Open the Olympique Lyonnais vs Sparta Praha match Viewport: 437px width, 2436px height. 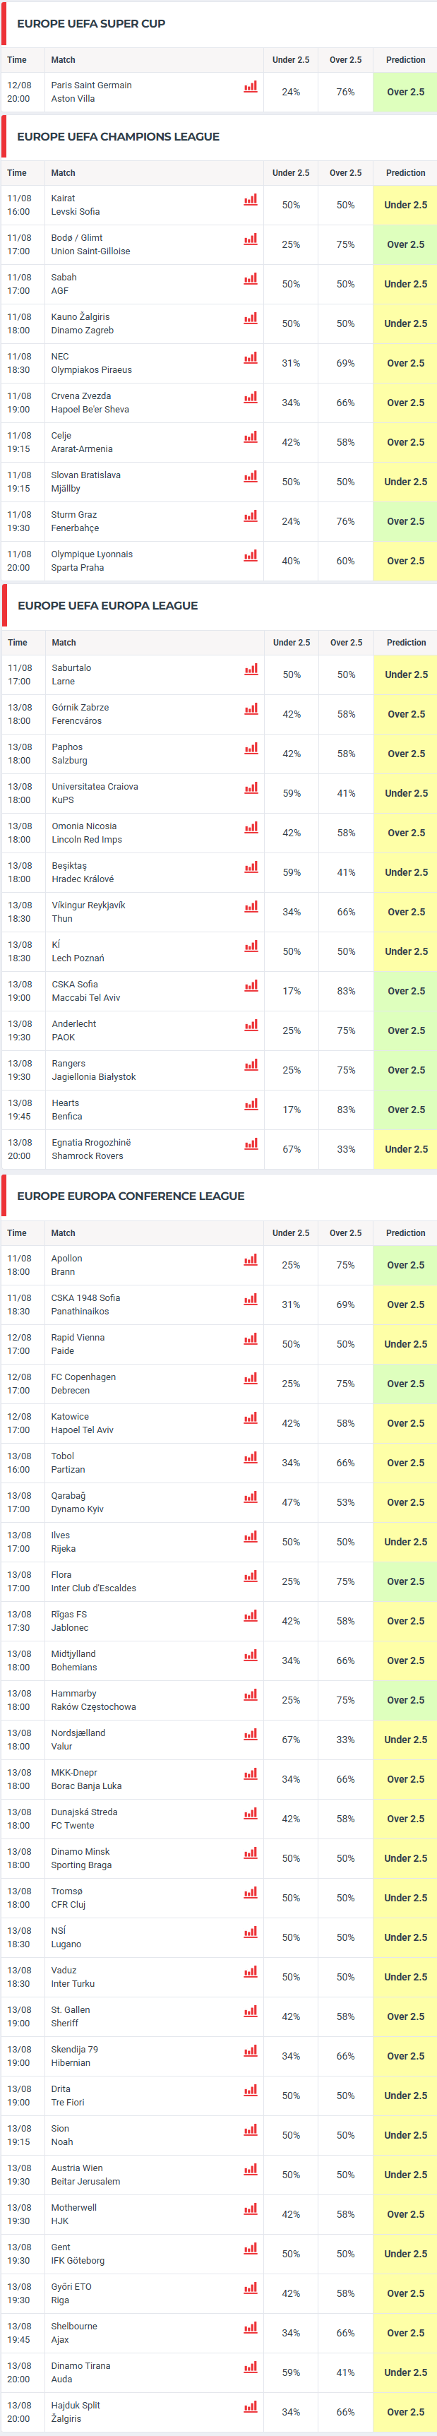[x=92, y=561]
